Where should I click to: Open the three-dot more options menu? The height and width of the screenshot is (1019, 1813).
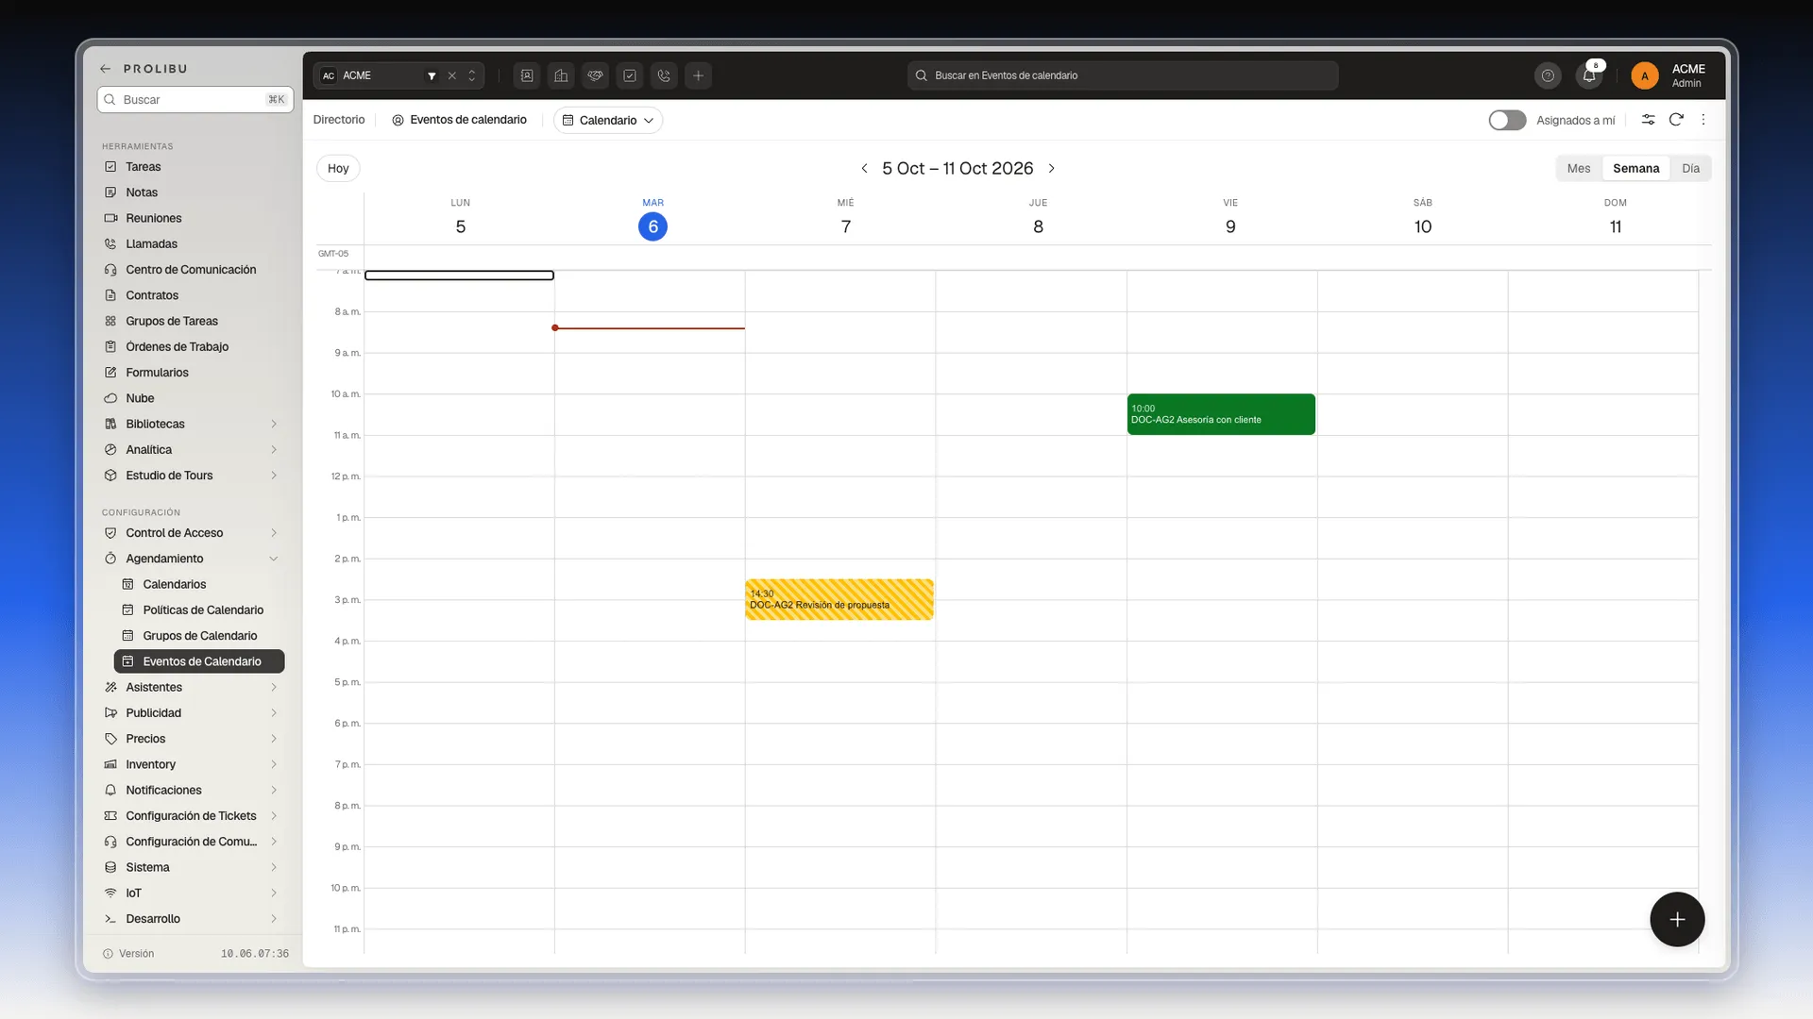click(1703, 120)
